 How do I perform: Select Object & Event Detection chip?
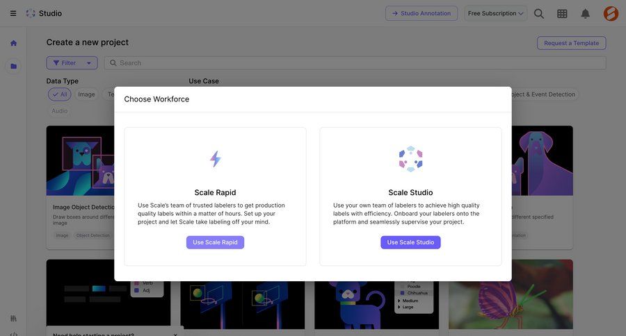pyautogui.click(x=544, y=94)
